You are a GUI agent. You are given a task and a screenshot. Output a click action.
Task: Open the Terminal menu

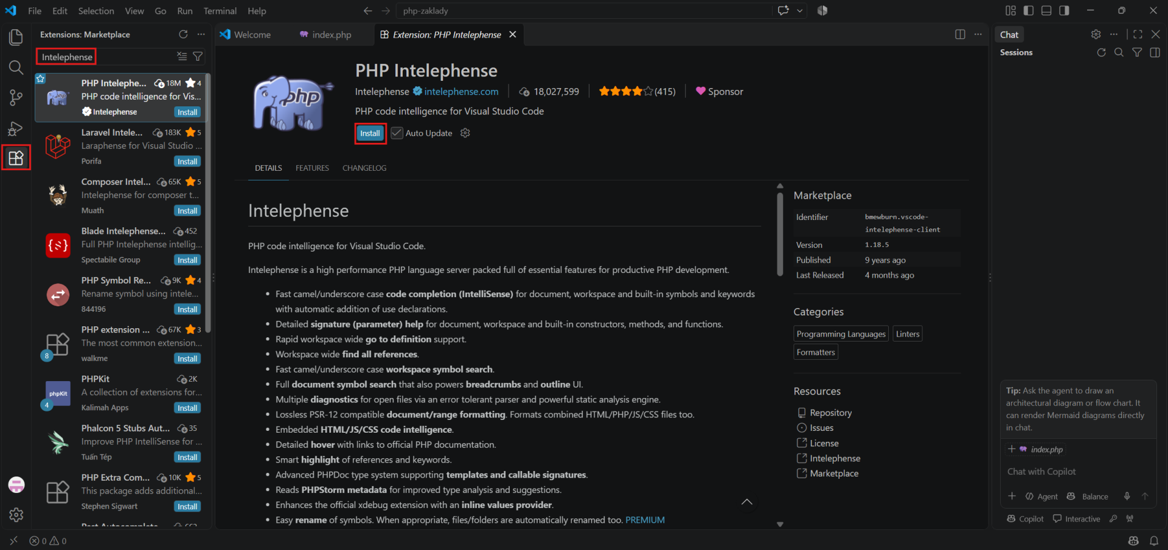pyautogui.click(x=220, y=11)
